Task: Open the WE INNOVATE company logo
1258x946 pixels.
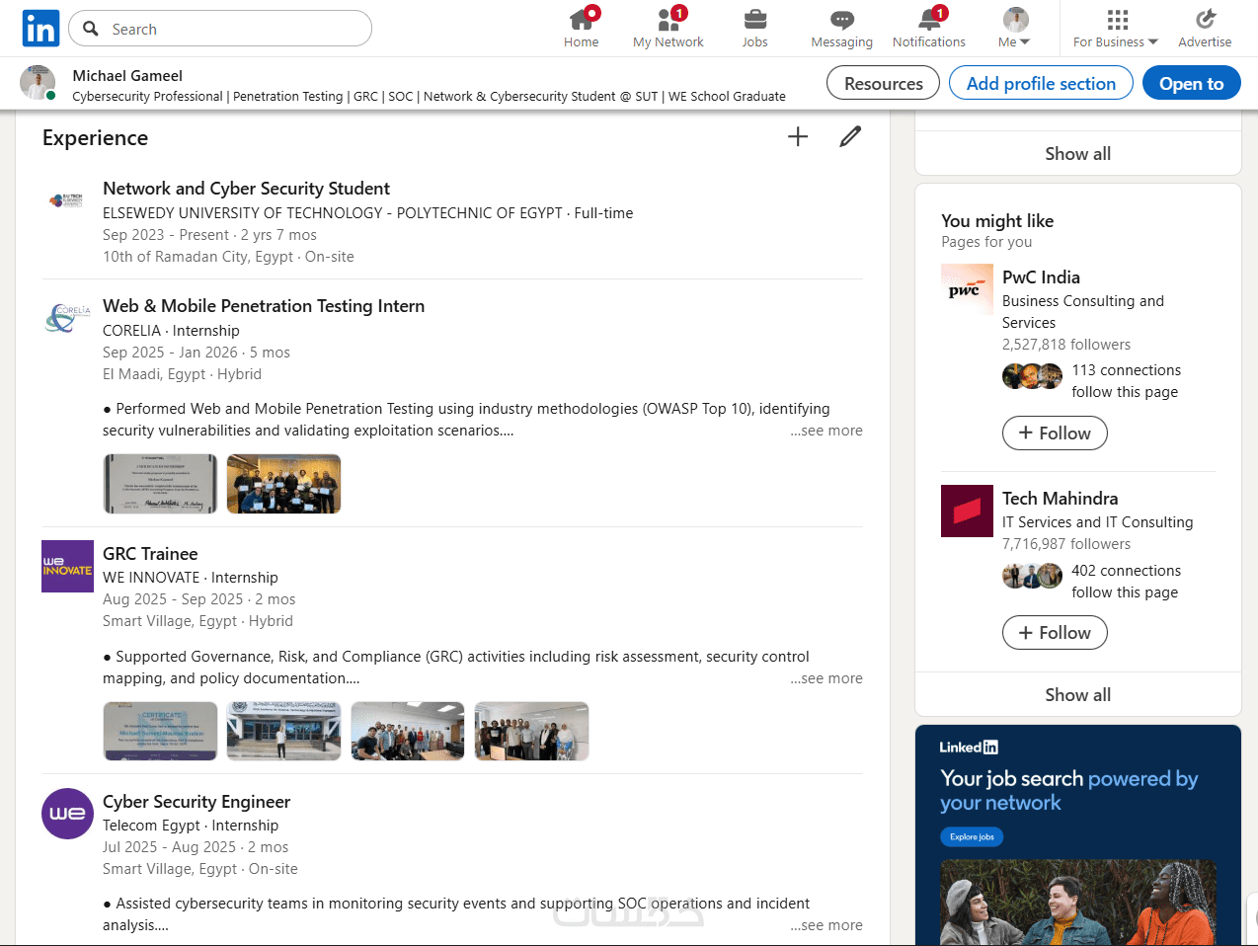Action: [67, 566]
